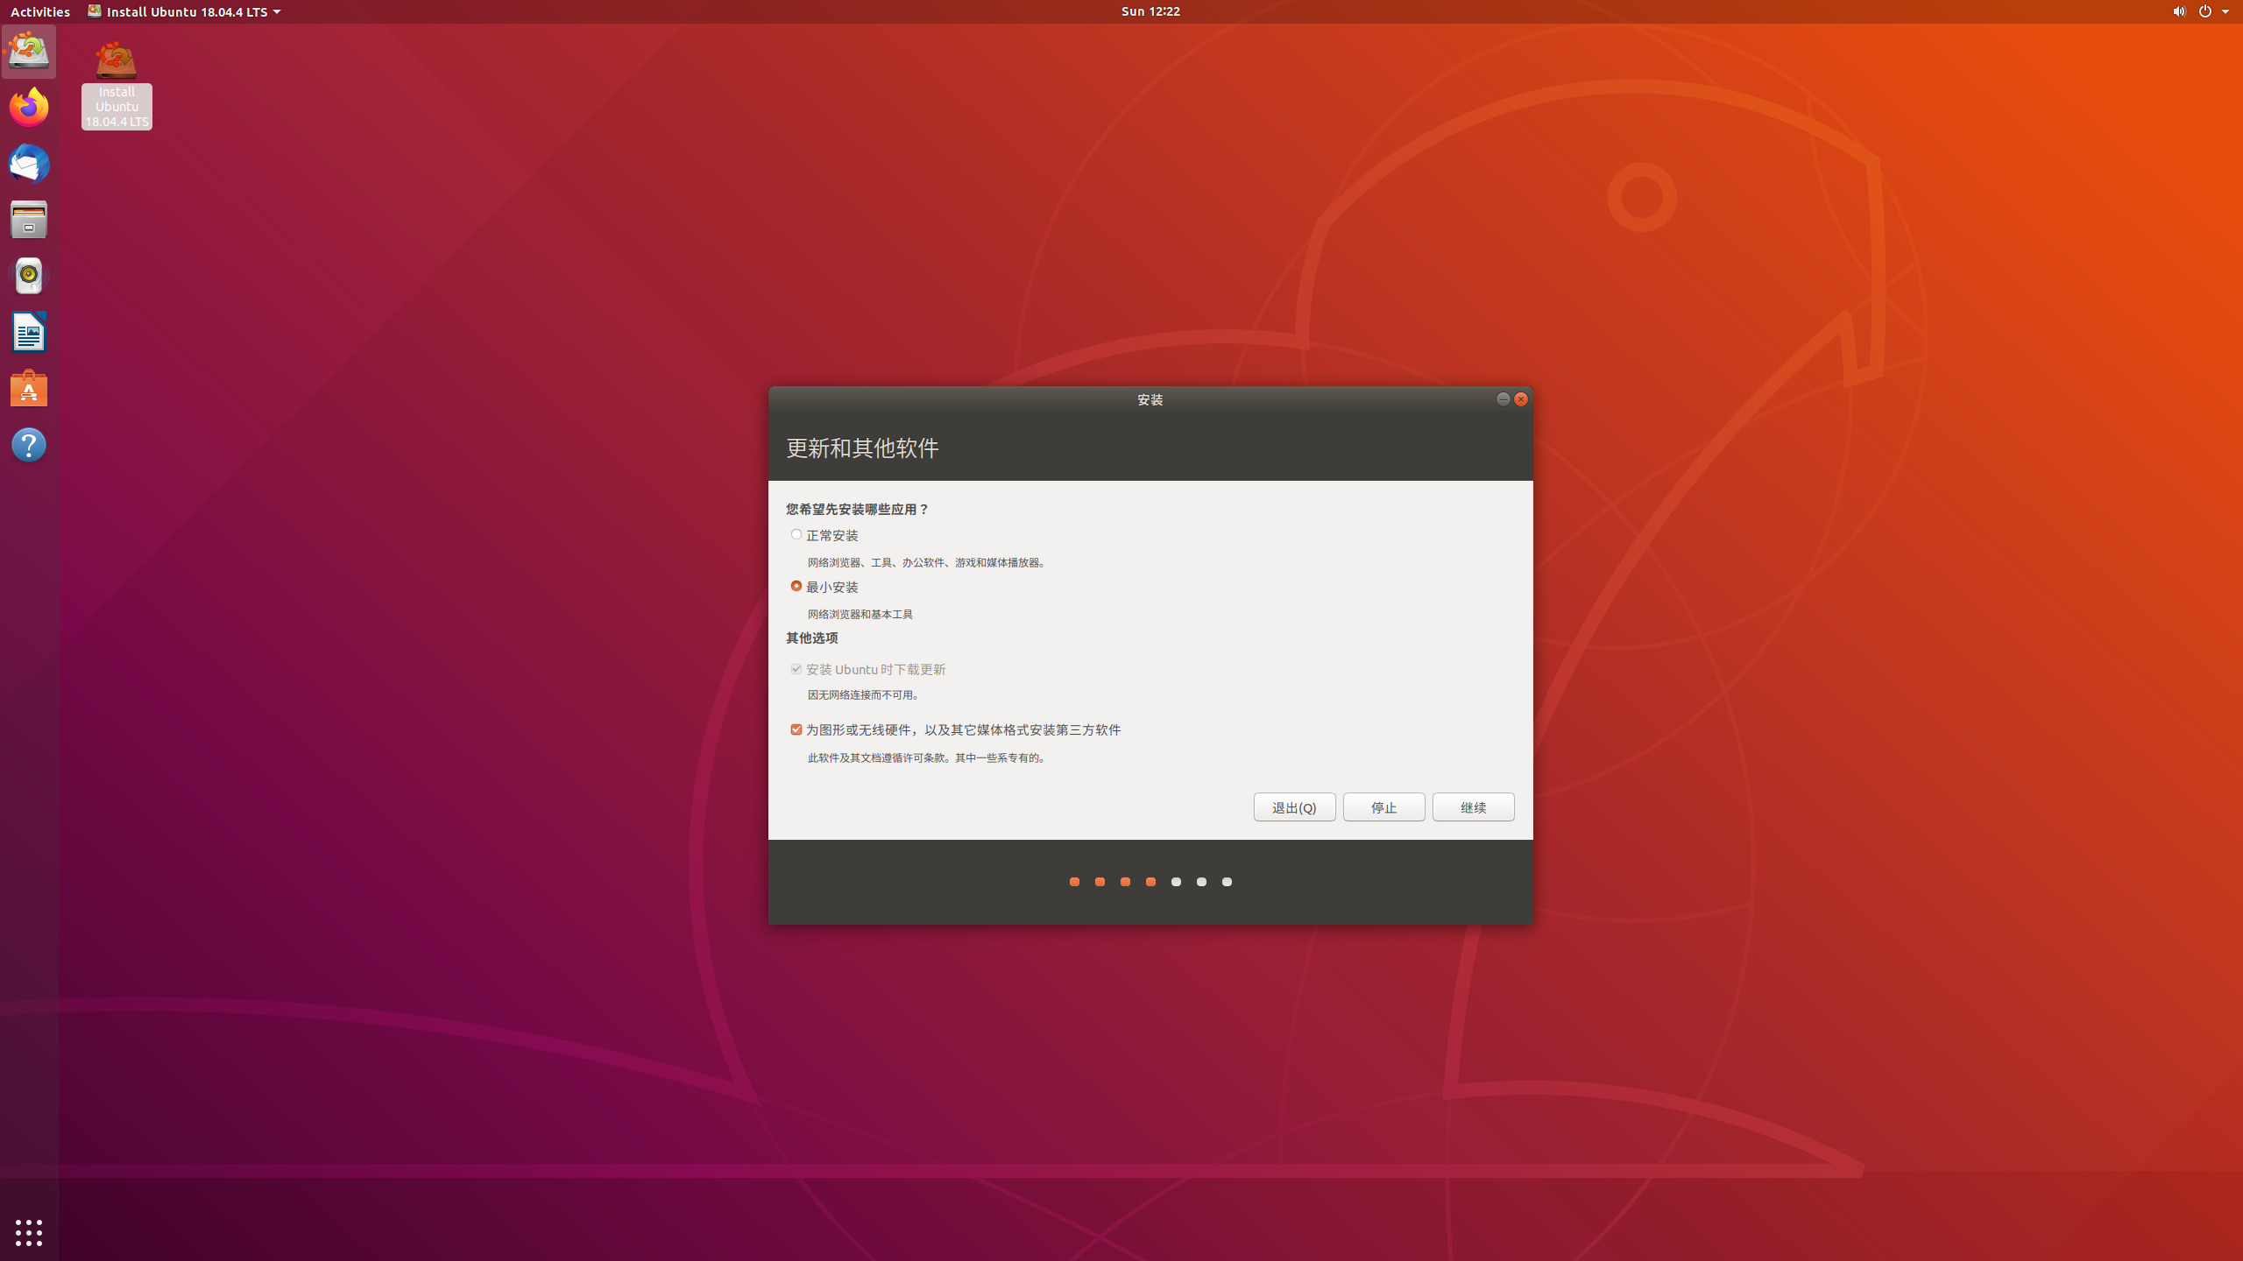This screenshot has width=2243, height=1261.
Task: Open the volume indicator in top bar
Action: pyautogui.click(x=2178, y=11)
